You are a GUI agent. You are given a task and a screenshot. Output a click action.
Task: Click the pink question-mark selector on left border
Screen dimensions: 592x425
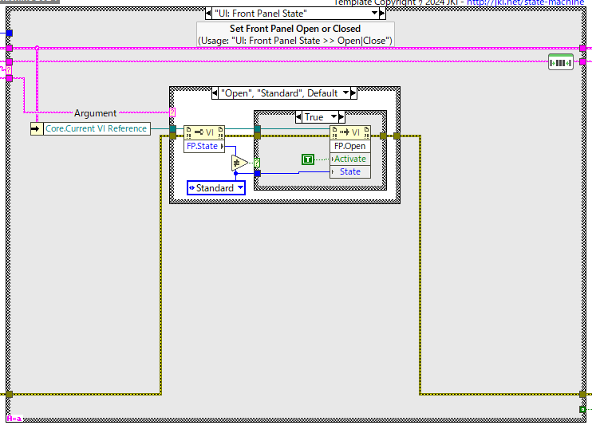9,70
